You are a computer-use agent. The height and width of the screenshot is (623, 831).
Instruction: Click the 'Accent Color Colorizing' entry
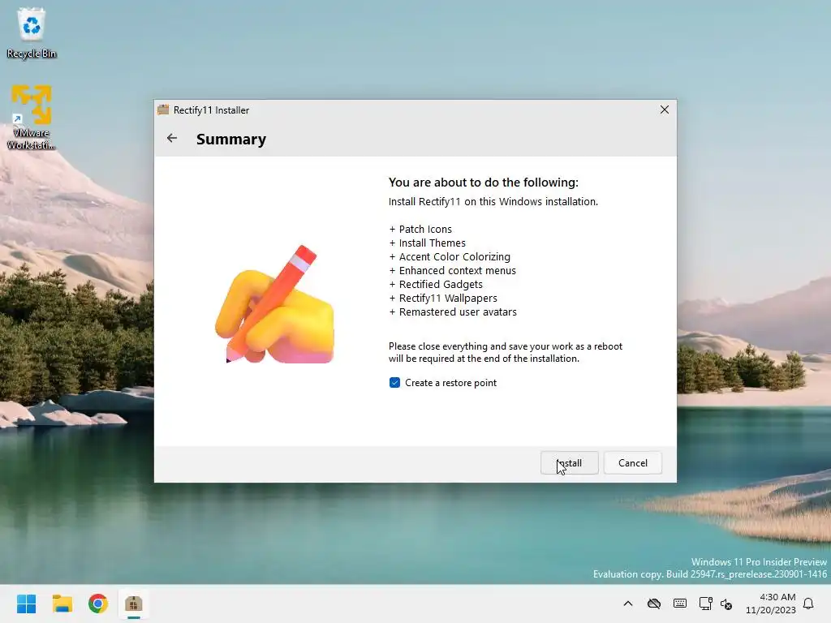tap(450, 256)
